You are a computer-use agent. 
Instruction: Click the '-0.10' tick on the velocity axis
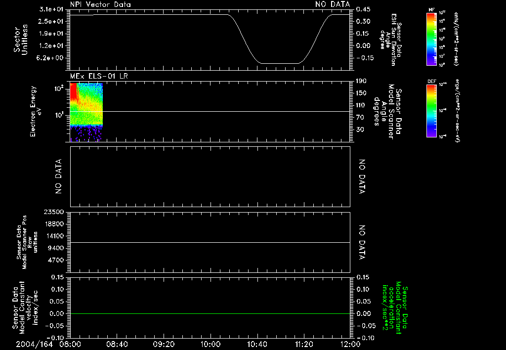pyautogui.click(x=56, y=338)
